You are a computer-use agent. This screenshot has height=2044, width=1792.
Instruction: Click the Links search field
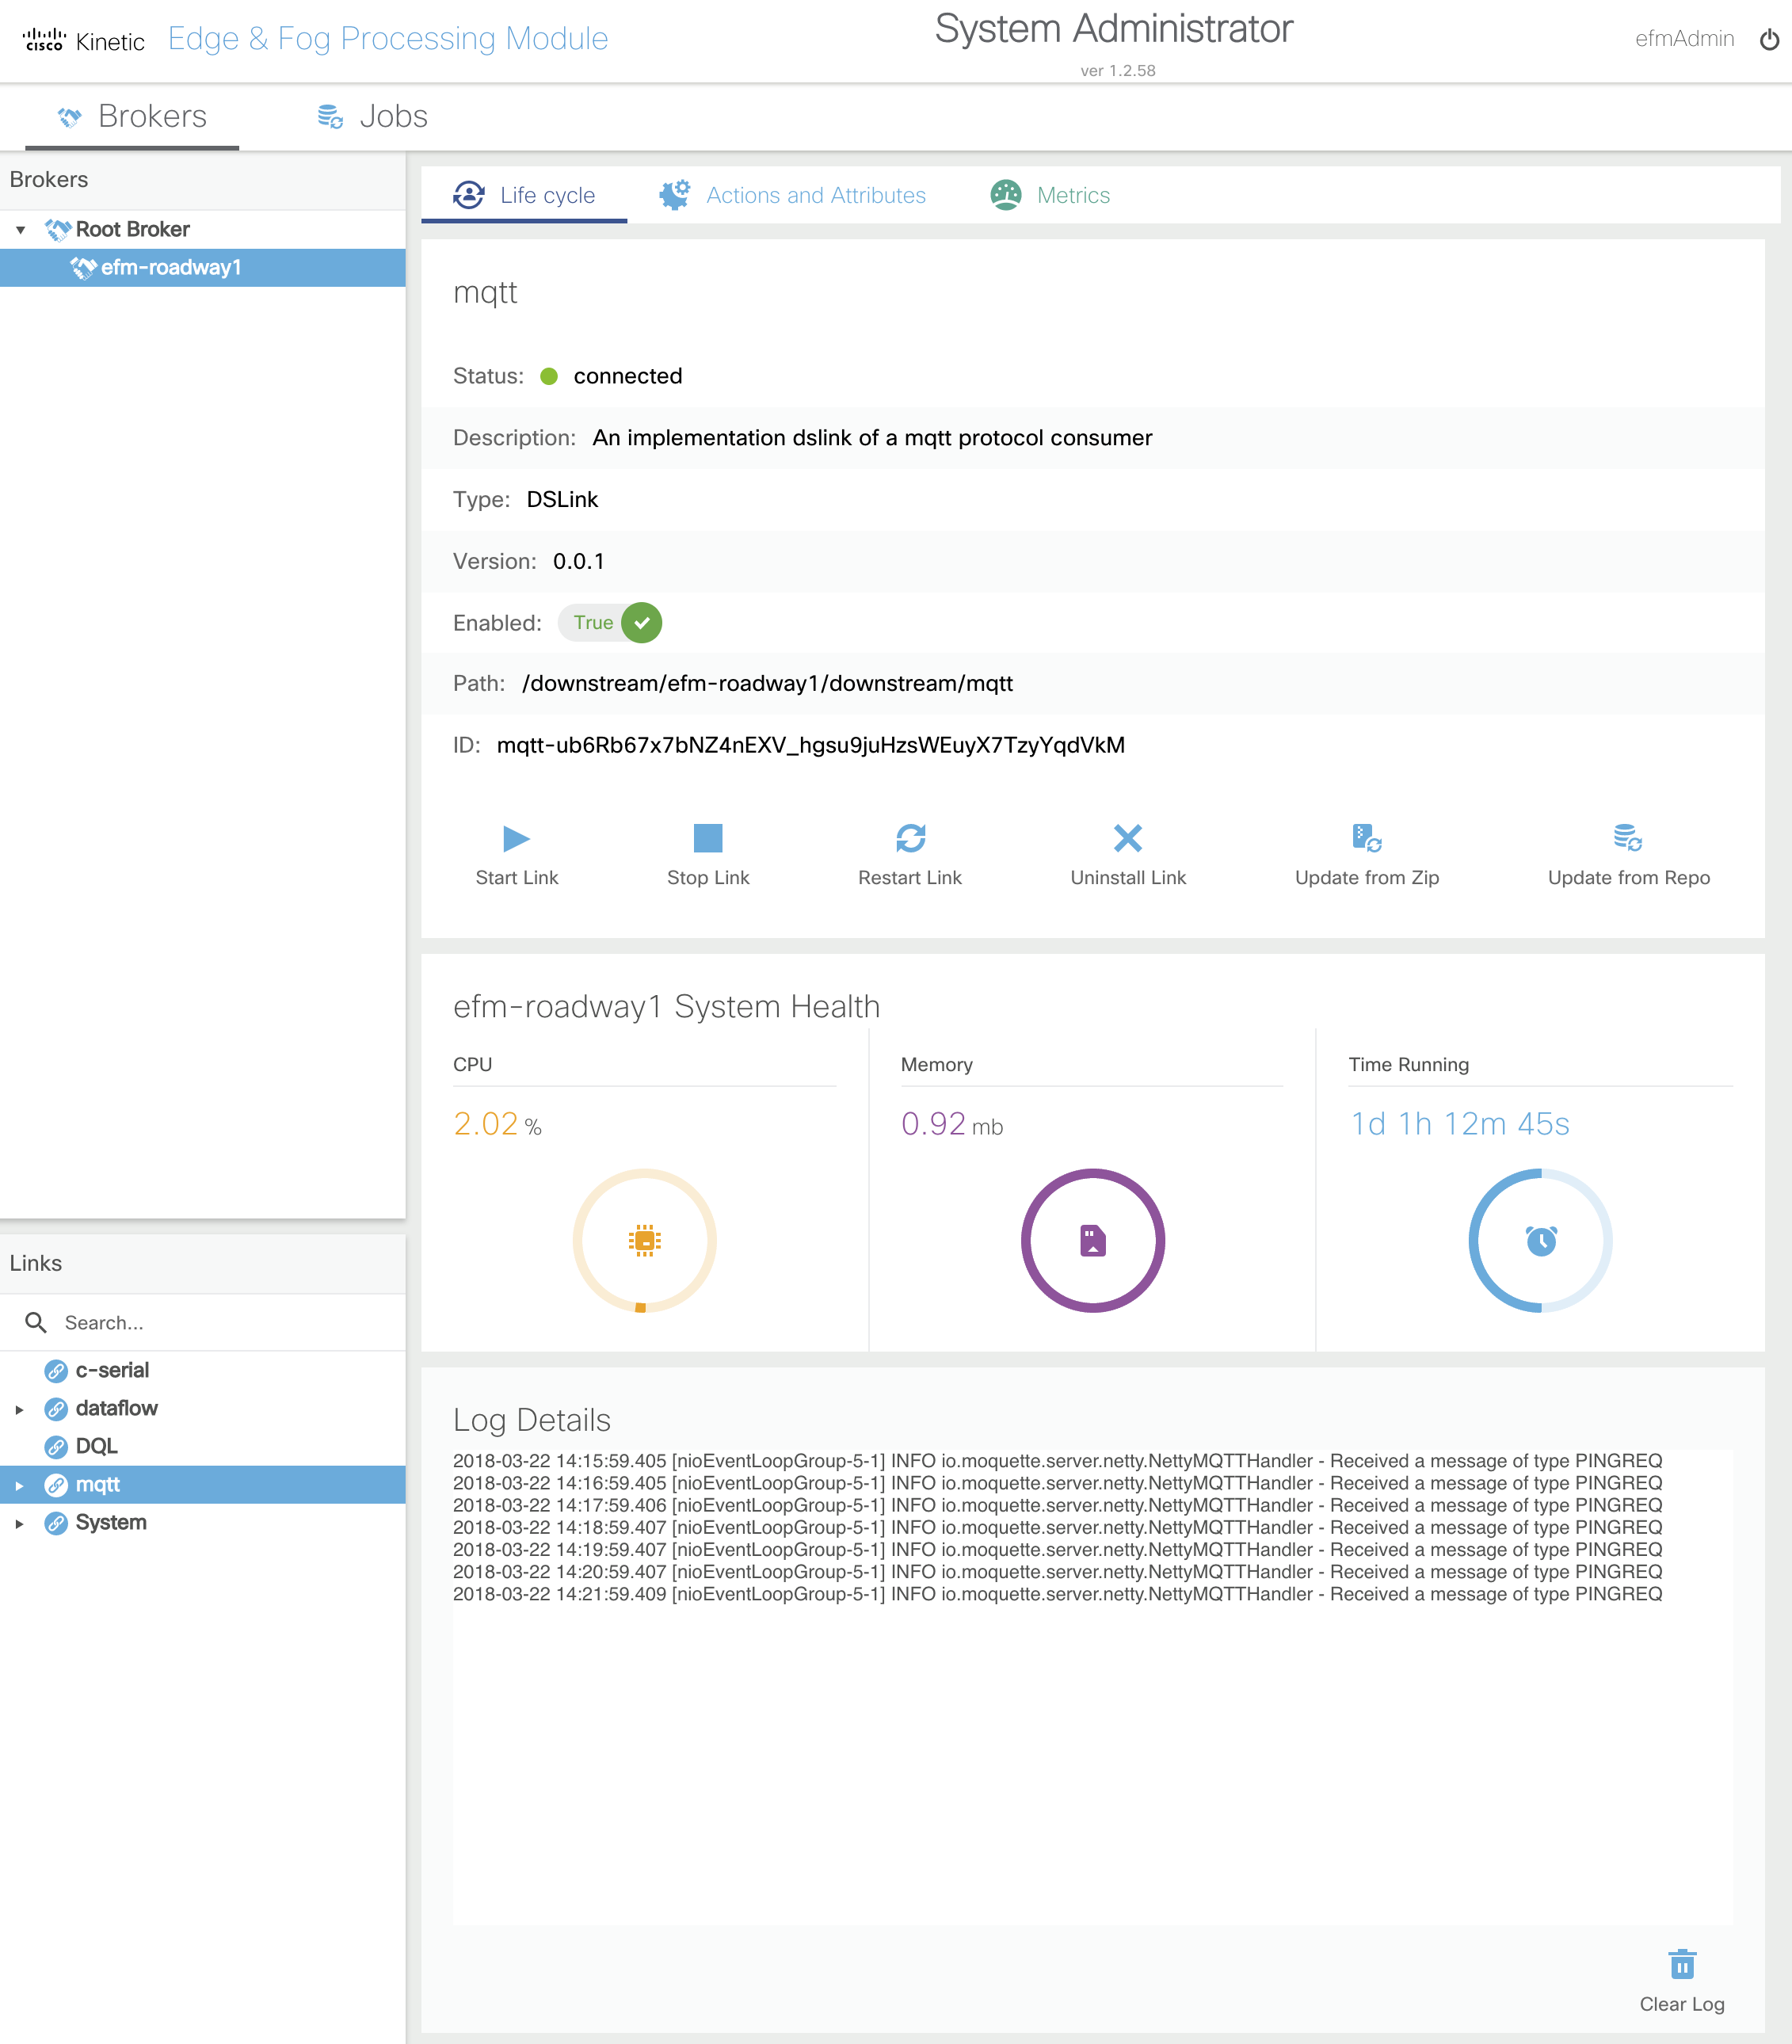[203, 1323]
